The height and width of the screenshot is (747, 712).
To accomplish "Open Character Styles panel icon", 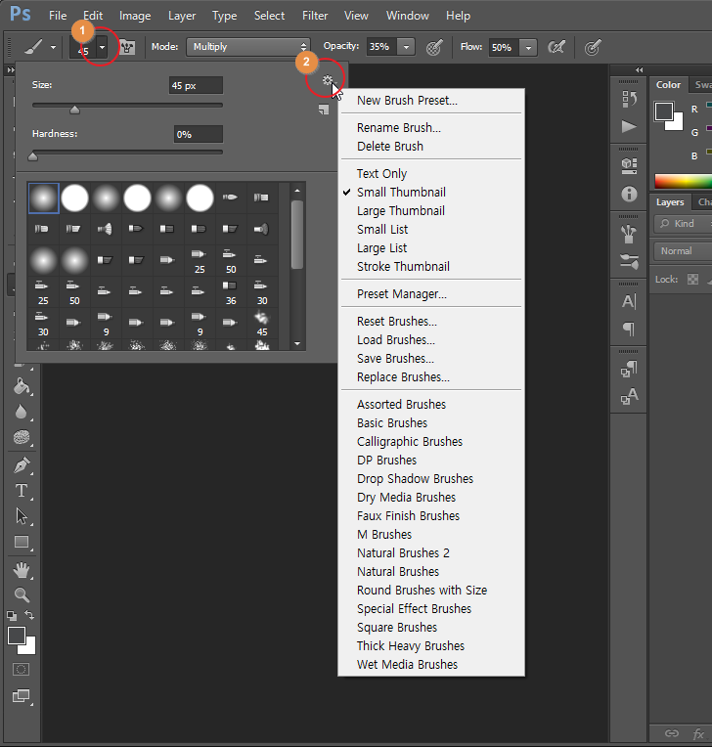I will coord(630,396).
